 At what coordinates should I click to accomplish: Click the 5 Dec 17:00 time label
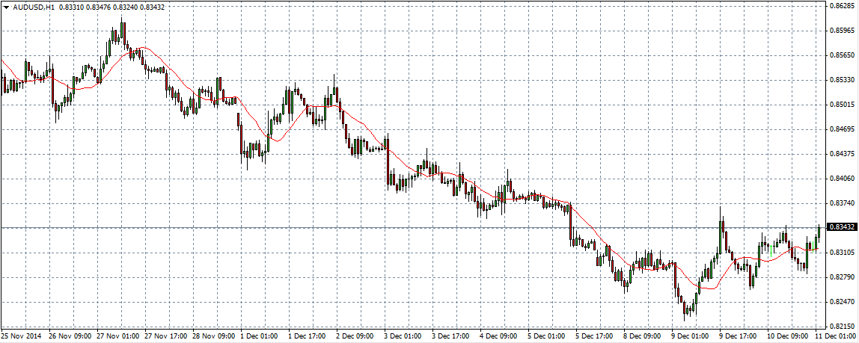pyautogui.click(x=595, y=336)
